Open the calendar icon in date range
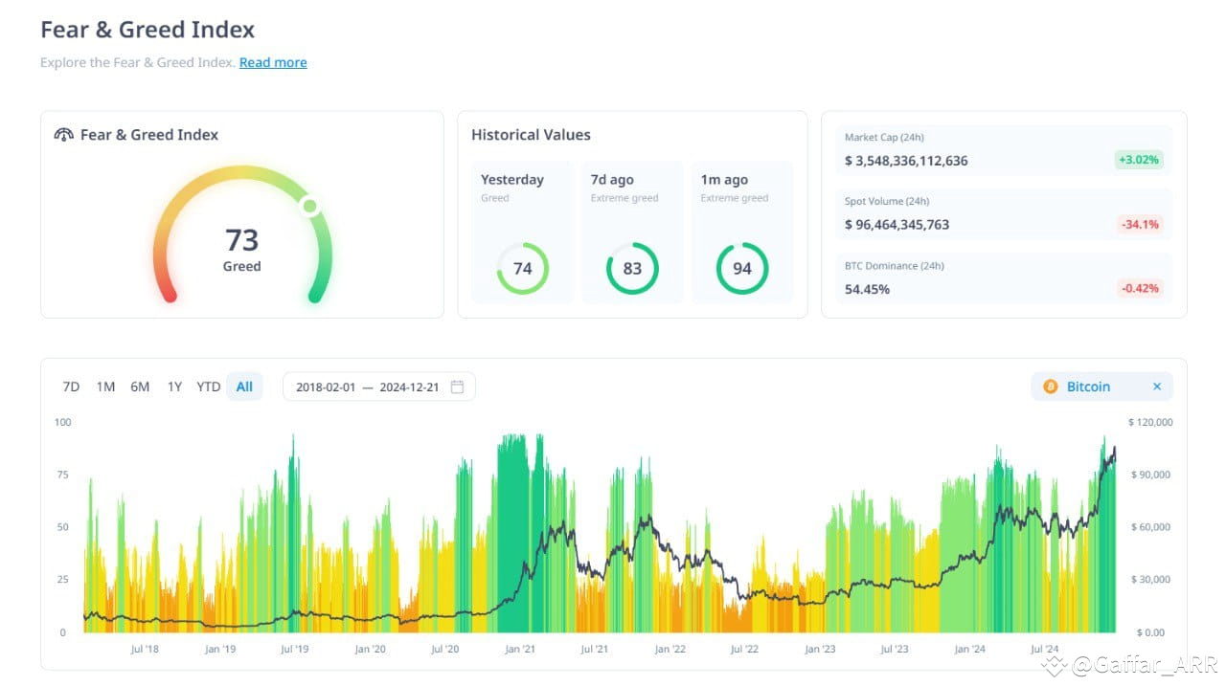This screenshot has width=1226, height=686. [457, 387]
